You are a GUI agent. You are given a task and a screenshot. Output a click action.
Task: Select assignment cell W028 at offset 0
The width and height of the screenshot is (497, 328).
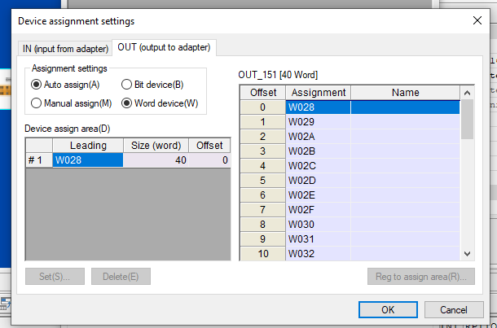(x=319, y=107)
